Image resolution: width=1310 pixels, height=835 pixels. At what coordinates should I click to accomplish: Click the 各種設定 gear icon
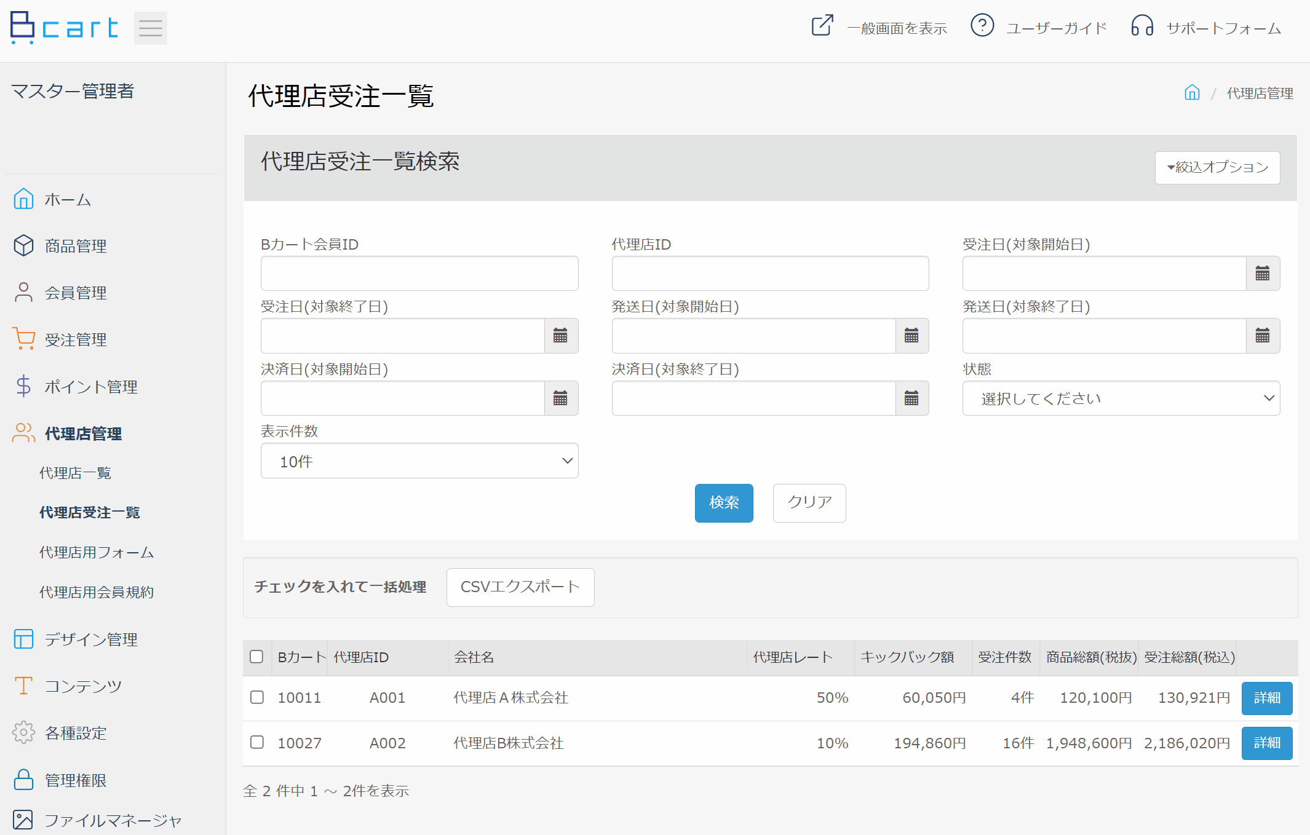23,732
